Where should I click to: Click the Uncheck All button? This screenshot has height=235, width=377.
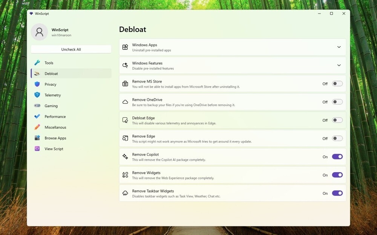click(x=71, y=49)
